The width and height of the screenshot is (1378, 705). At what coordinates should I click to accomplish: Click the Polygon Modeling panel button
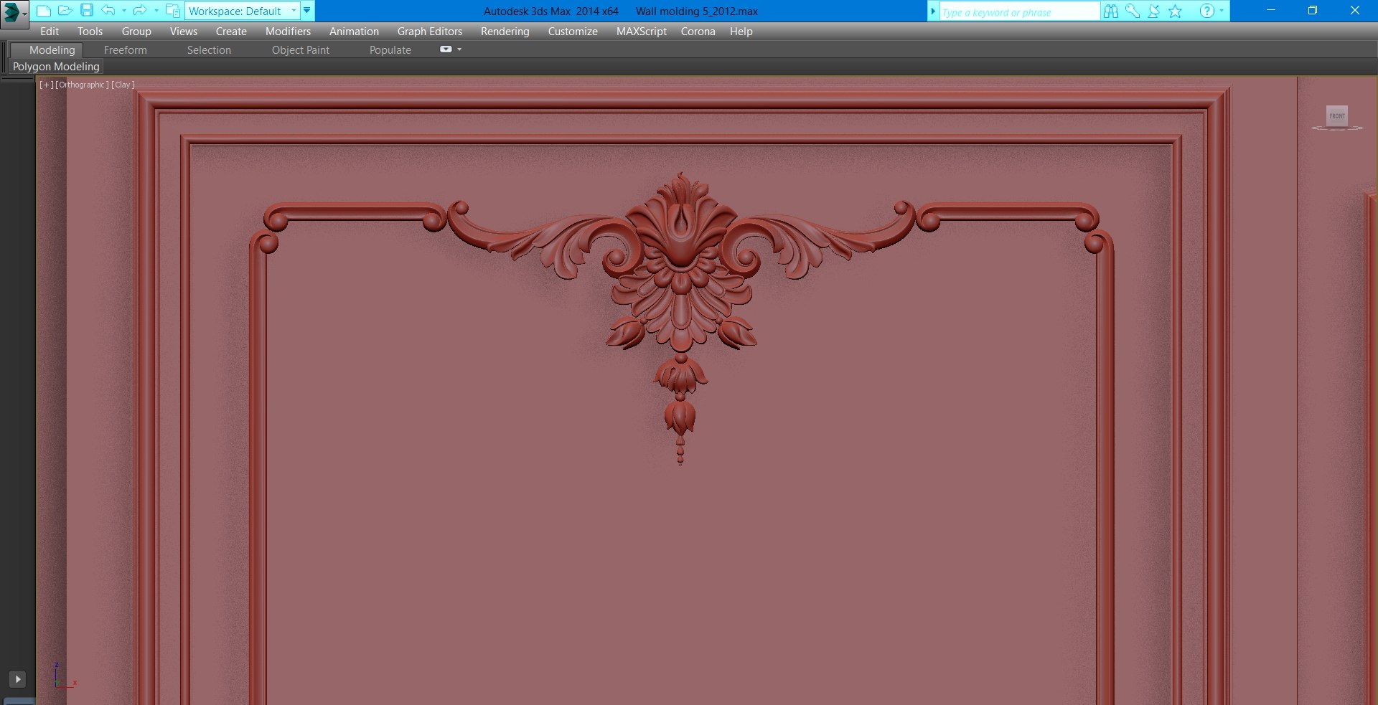point(56,67)
